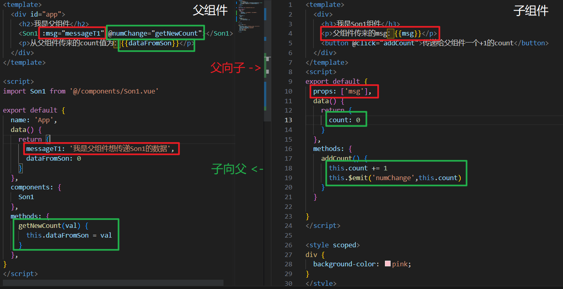Viewport: 563px width, 289px height.
Task: Click the text '<div id="app">'
Action: tap(38, 14)
